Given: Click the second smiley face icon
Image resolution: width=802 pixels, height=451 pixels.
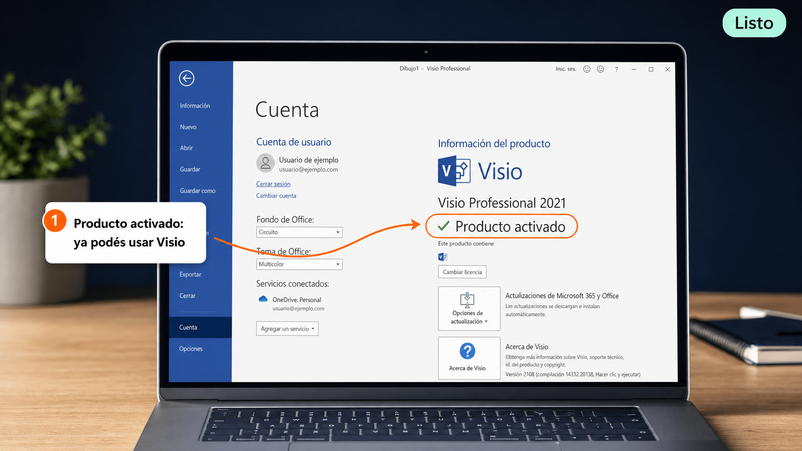Looking at the screenshot, I should click(601, 69).
